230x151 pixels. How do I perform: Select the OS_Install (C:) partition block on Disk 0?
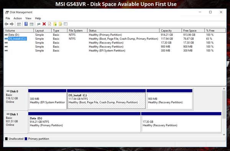point(106,99)
